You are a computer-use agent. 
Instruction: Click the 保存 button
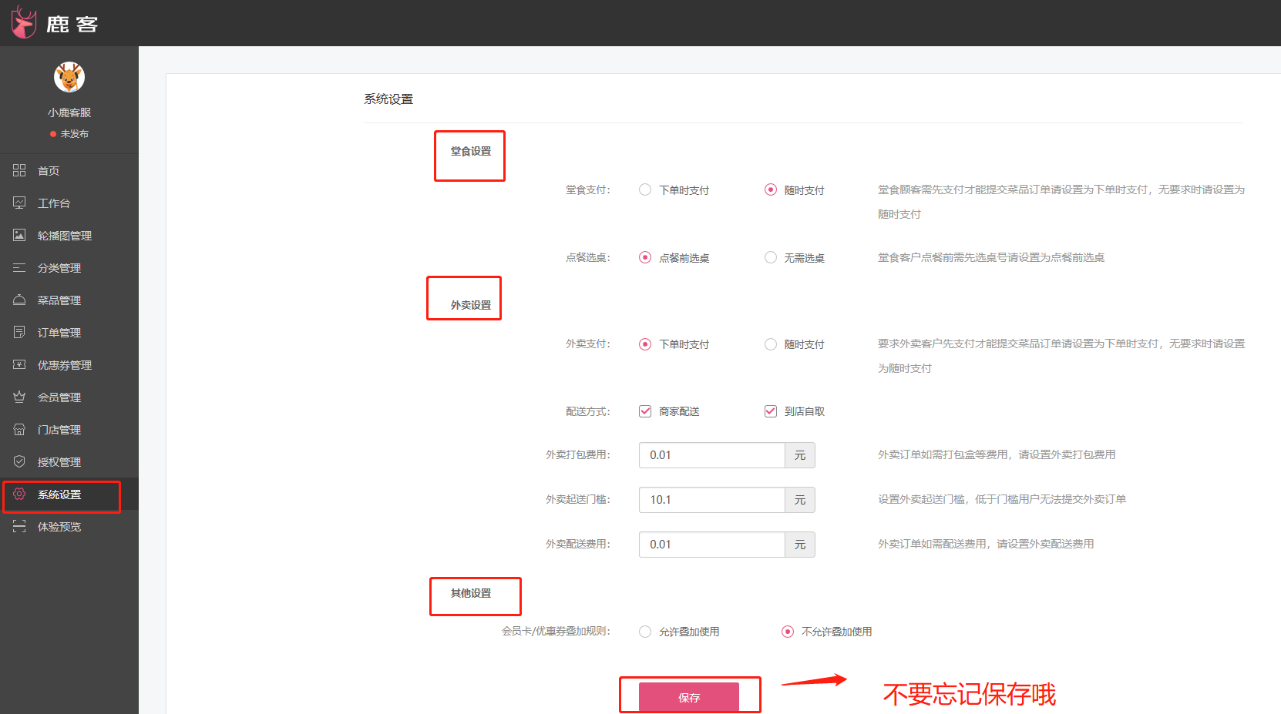(689, 697)
